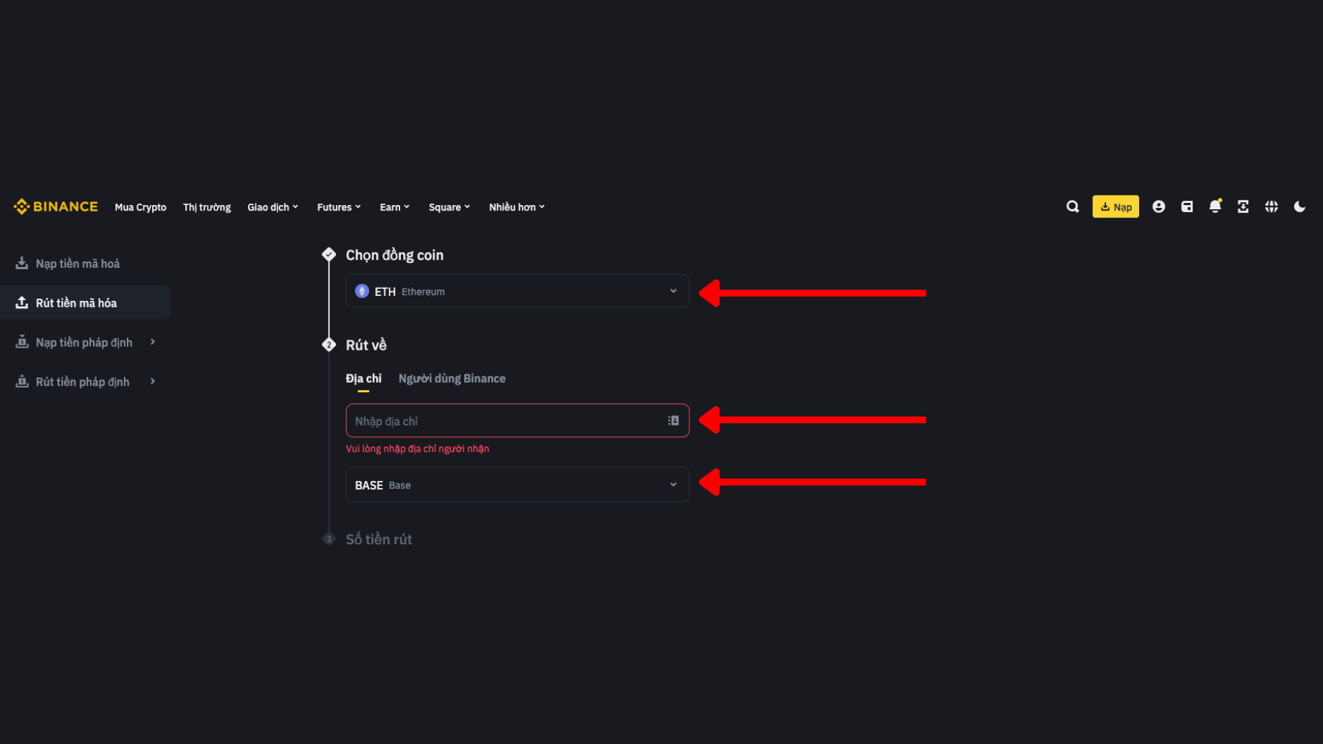
Task: Select the Địa chỉ tab
Action: pos(364,379)
